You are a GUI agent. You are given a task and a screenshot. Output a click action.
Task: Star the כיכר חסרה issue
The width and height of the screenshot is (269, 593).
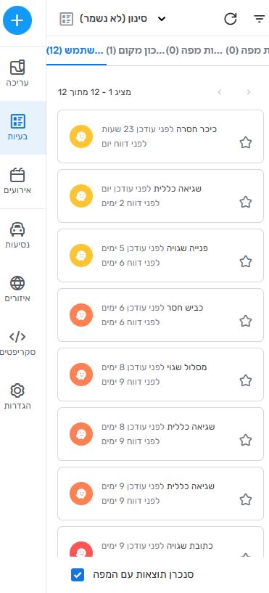[246, 142]
